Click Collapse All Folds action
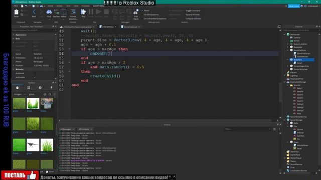The image size is (321, 180). point(193,18)
